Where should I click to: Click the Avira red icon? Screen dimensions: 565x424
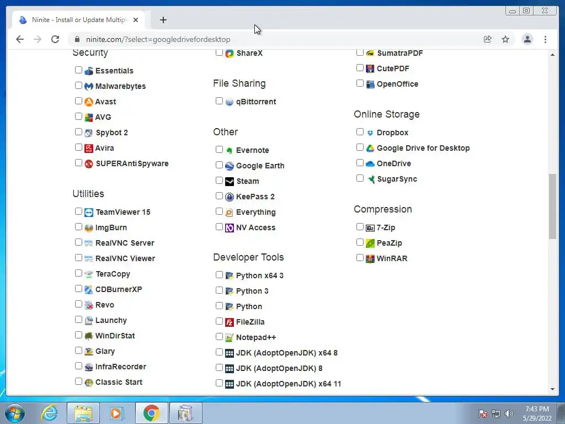pos(89,148)
